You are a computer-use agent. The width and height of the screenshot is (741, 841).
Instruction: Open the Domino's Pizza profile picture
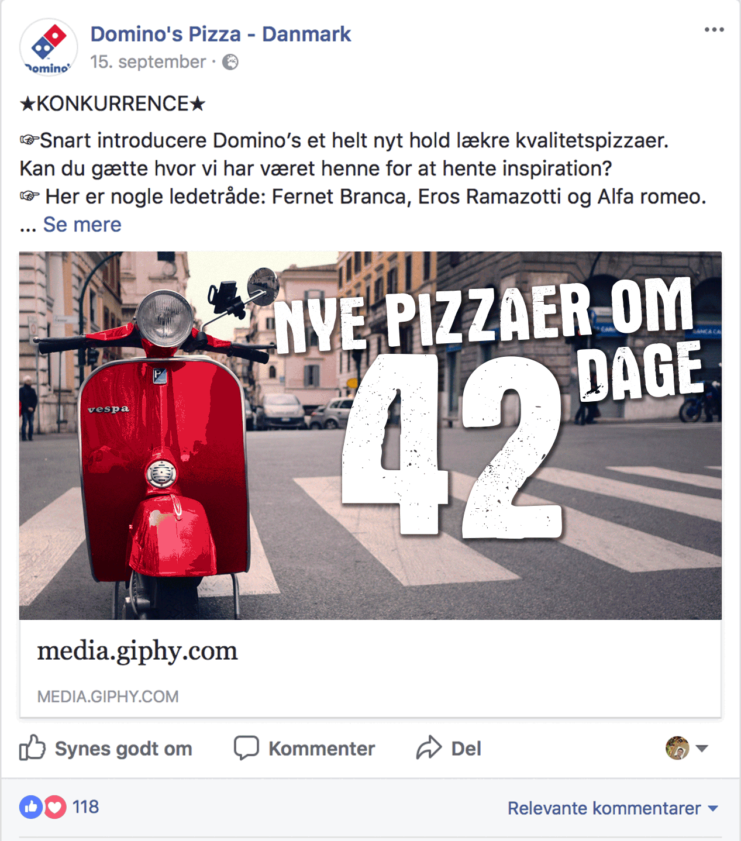[49, 48]
